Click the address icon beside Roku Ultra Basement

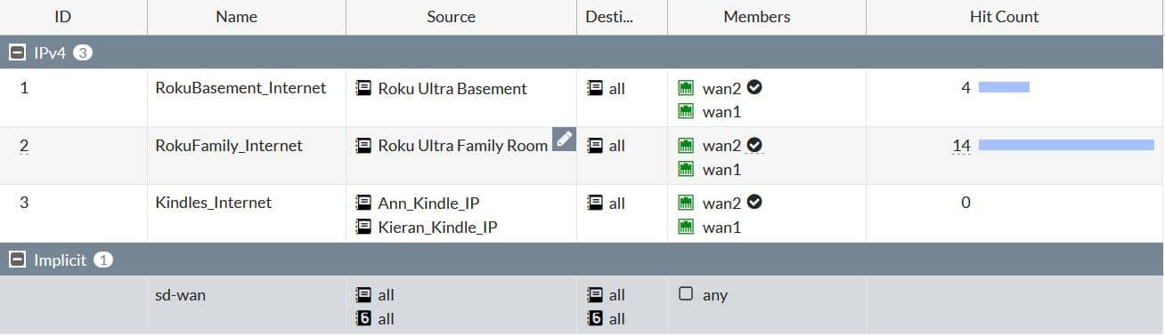pos(363,88)
